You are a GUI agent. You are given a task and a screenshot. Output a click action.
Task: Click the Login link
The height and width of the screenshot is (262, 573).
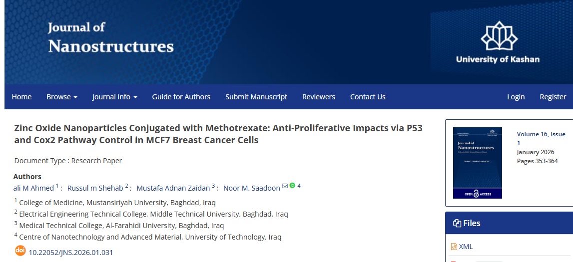516,97
